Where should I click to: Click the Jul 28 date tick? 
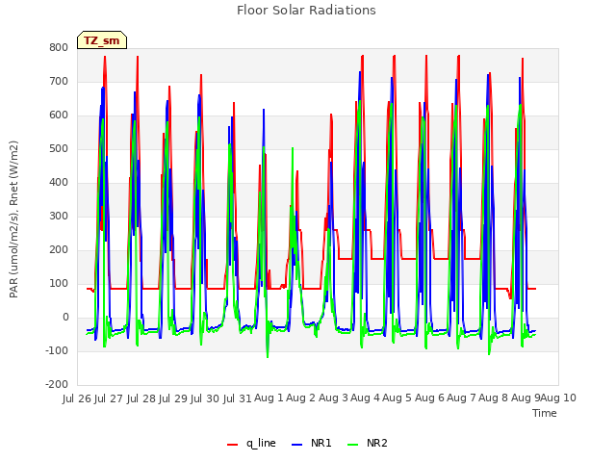141,398
